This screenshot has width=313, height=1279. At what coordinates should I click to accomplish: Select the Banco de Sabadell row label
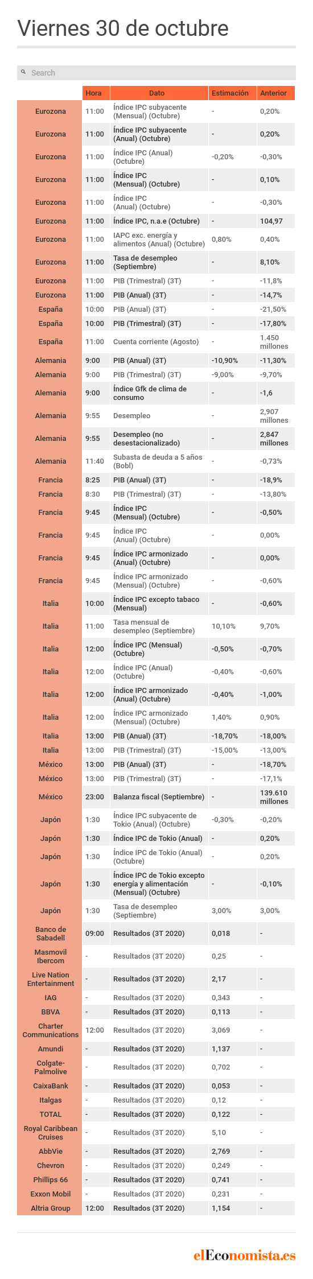coord(50,934)
